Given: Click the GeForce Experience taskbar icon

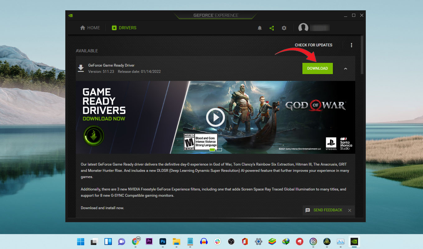Looking at the screenshot, I should [354, 242].
